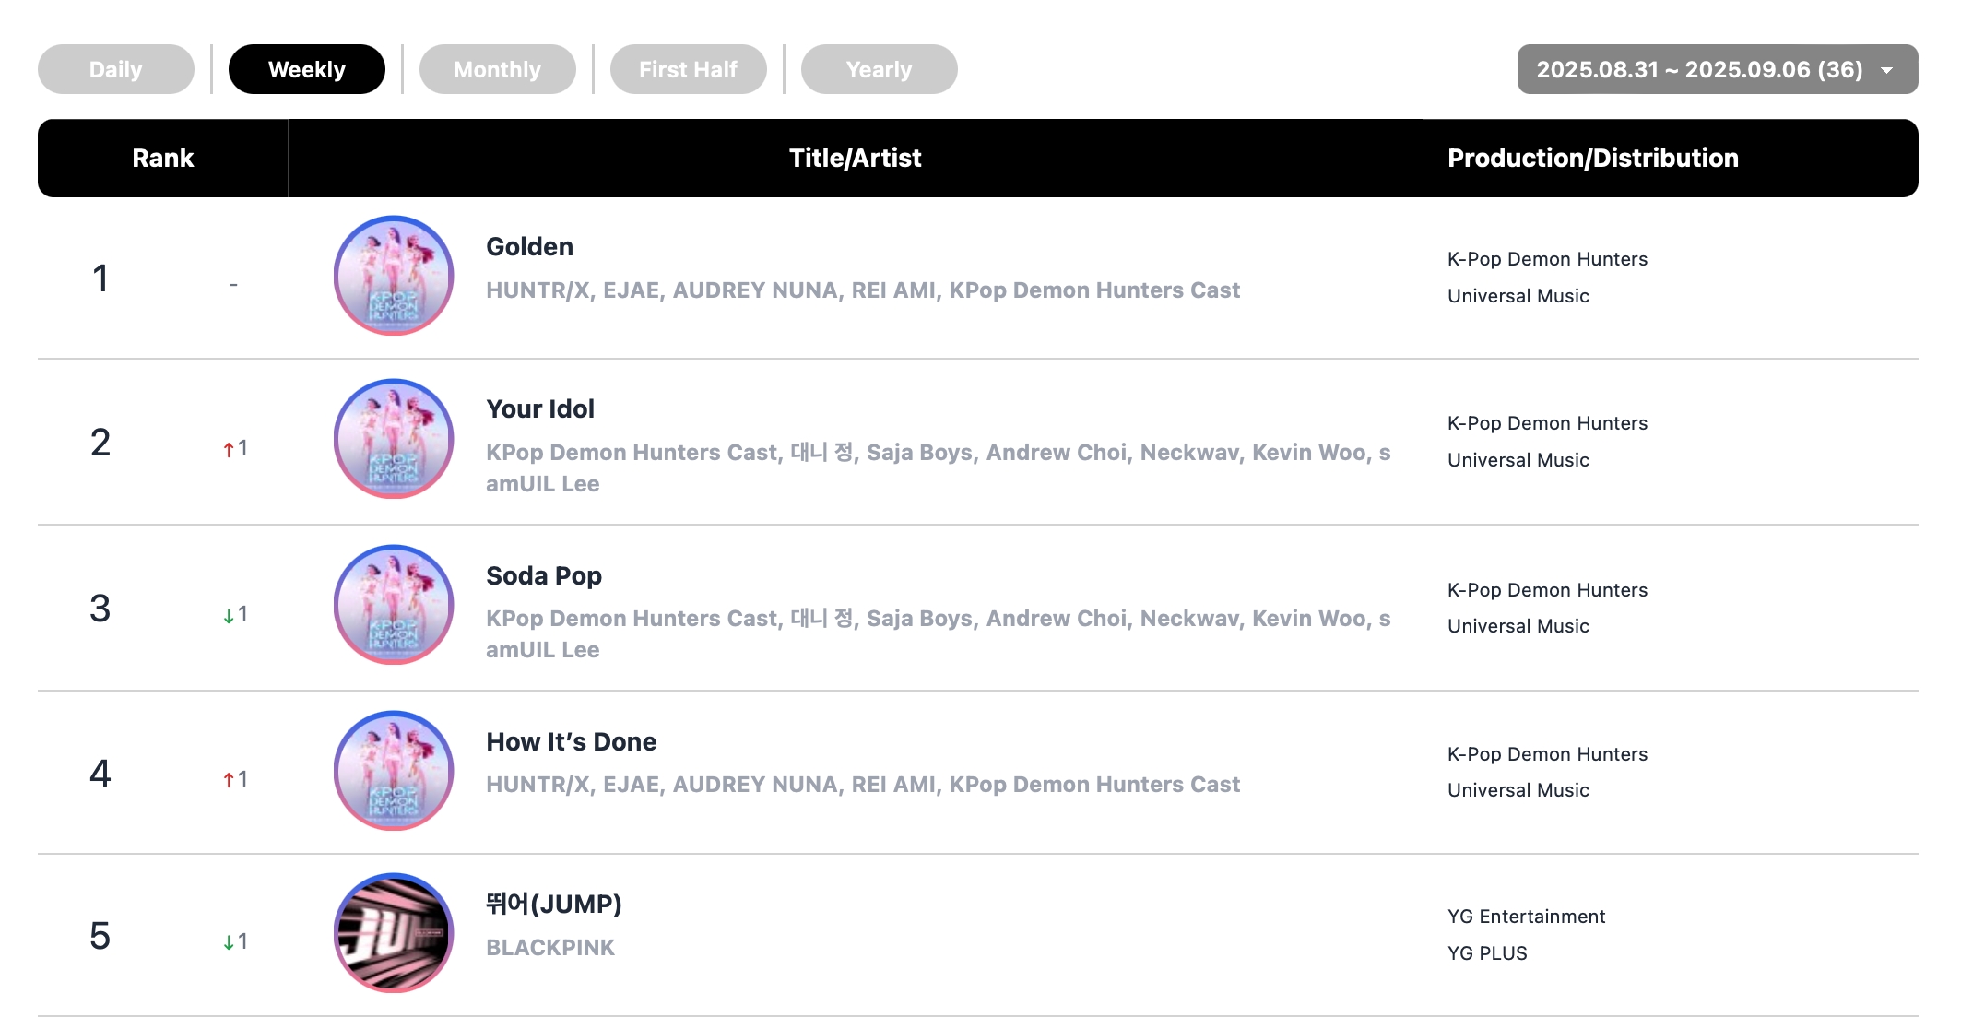Open the Golden song title link
Viewport: 1961px width, 1029px height.
tap(530, 246)
